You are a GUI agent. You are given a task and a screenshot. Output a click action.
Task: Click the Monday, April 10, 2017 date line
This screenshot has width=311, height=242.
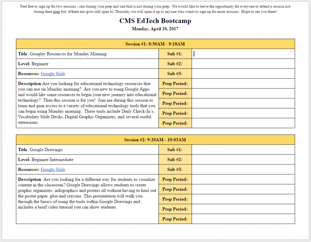[x=155, y=29]
